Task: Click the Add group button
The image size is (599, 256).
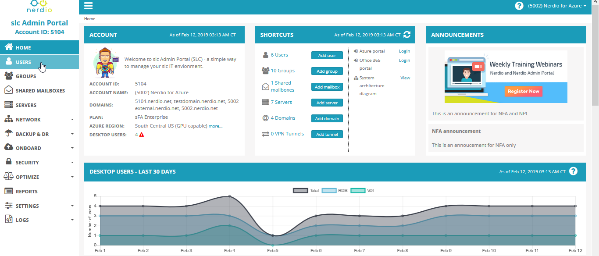Action: coord(327,71)
